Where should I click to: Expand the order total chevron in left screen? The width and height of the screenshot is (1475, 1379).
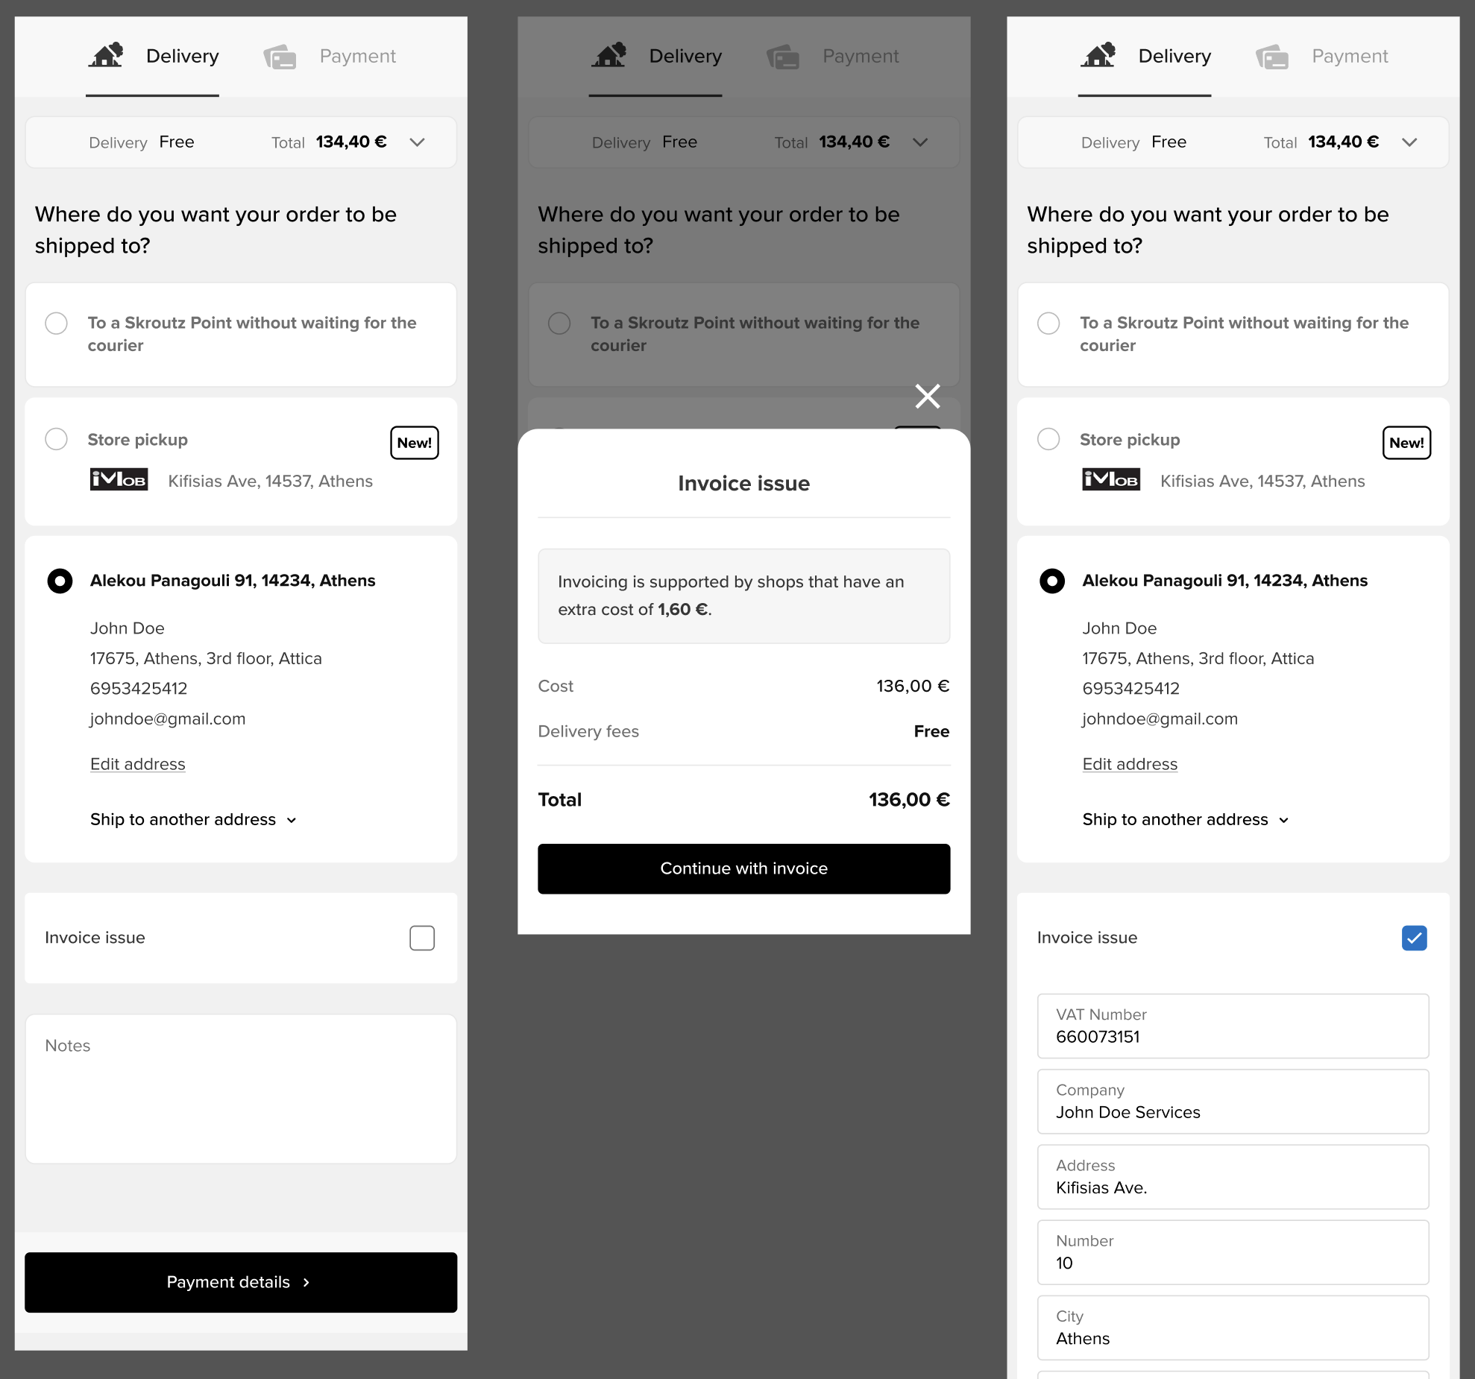click(x=417, y=142)
